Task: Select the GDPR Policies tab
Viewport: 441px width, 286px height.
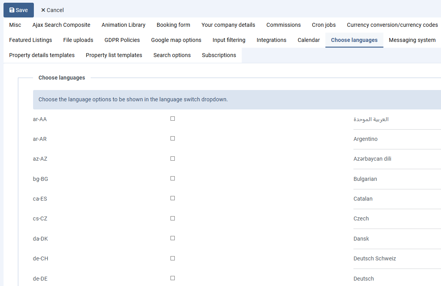Action: pyautogui.click(x=122, y=40)
